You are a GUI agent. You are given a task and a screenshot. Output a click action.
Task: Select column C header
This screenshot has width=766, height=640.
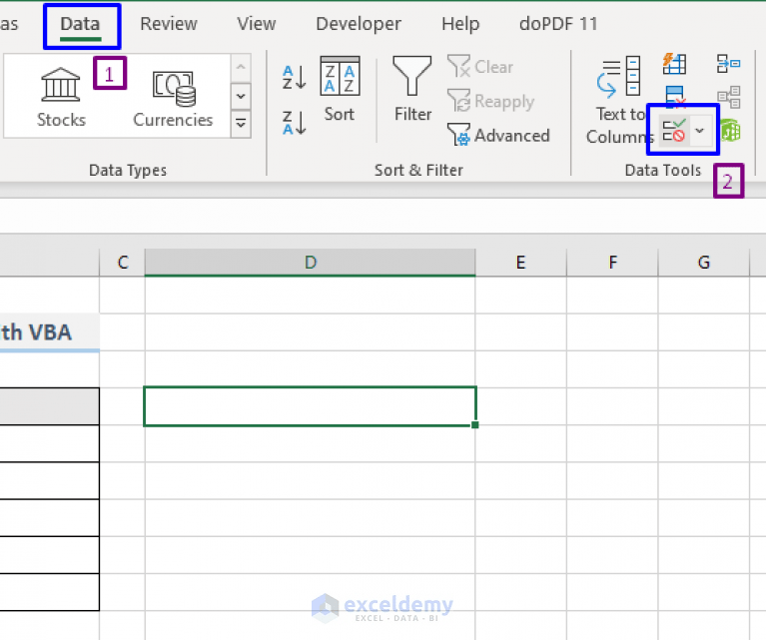click(122, 263)
